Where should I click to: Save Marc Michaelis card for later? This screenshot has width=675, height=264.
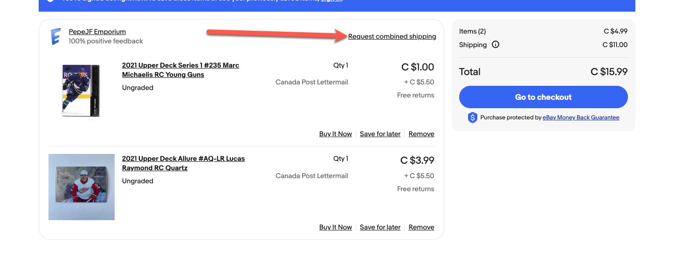point(380,134)
